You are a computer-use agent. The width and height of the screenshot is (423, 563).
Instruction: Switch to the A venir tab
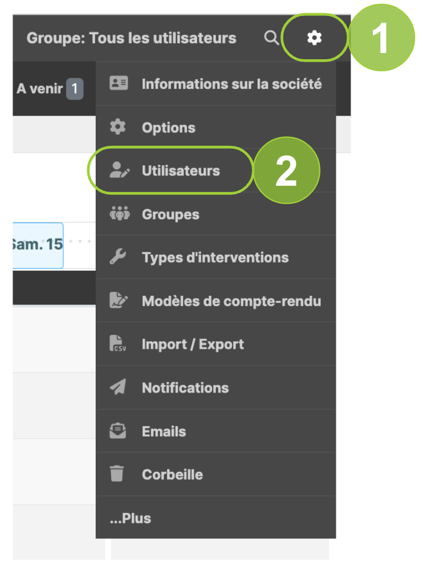click(50, 88)
